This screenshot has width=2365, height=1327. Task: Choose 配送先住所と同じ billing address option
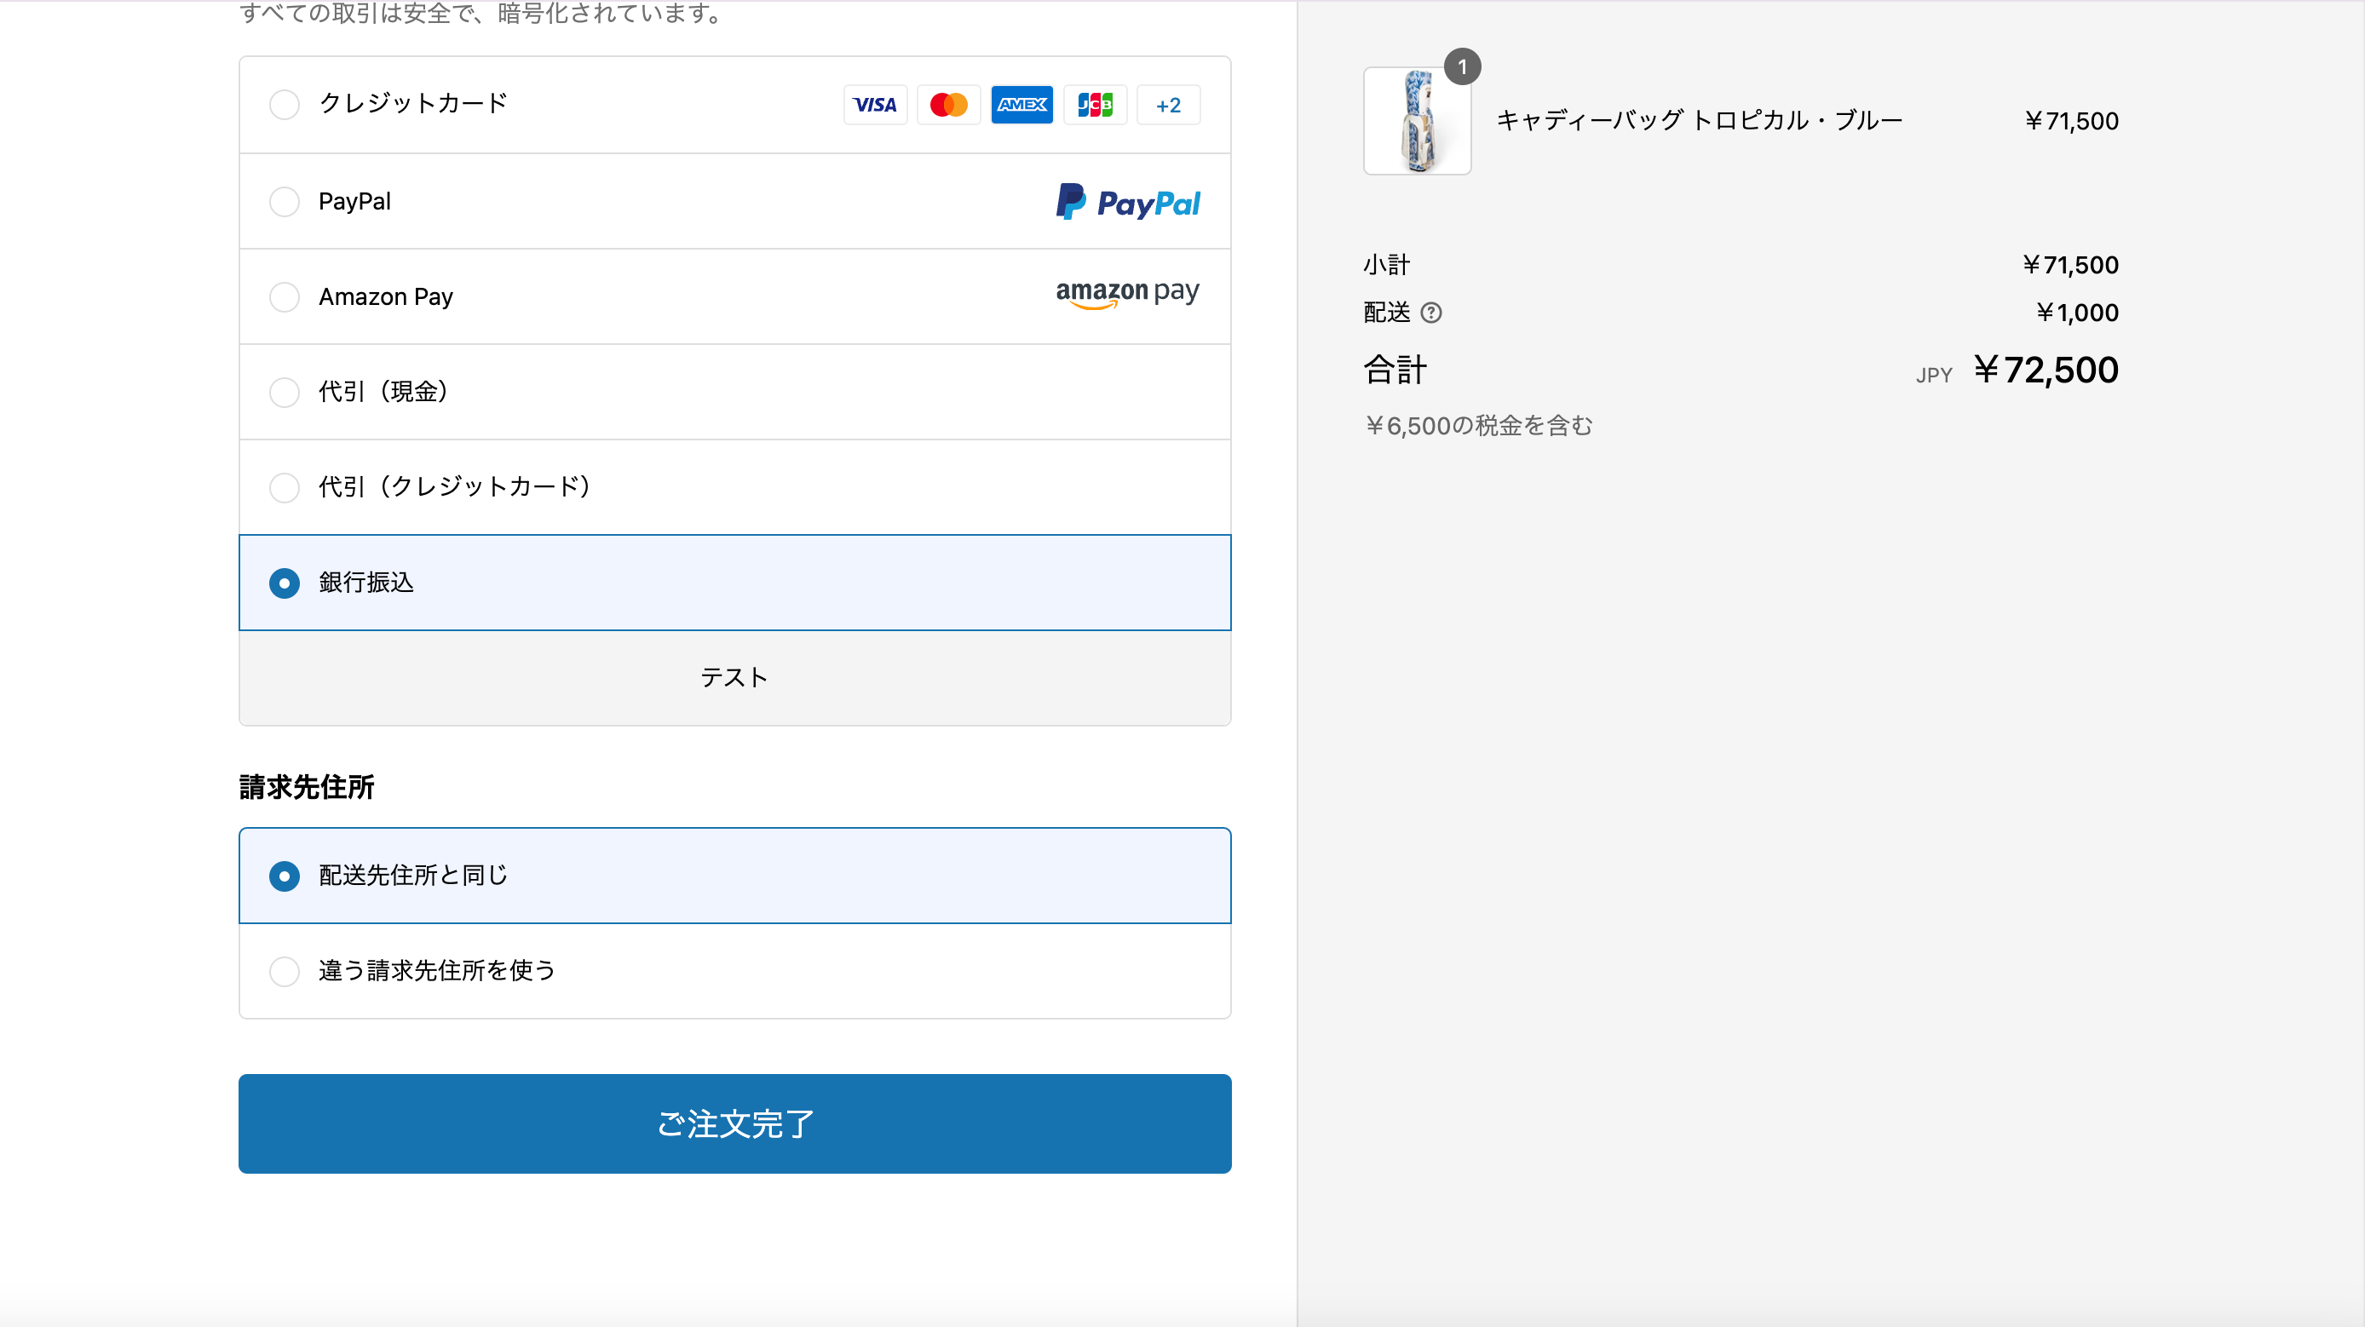pos(285,876)
